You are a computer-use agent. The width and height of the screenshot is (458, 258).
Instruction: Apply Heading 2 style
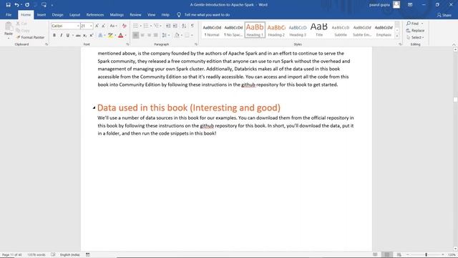276,30
